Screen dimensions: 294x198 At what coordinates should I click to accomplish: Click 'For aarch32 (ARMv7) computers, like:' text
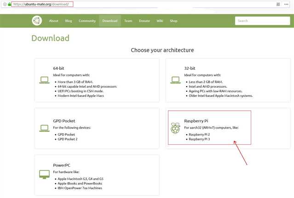211,128
